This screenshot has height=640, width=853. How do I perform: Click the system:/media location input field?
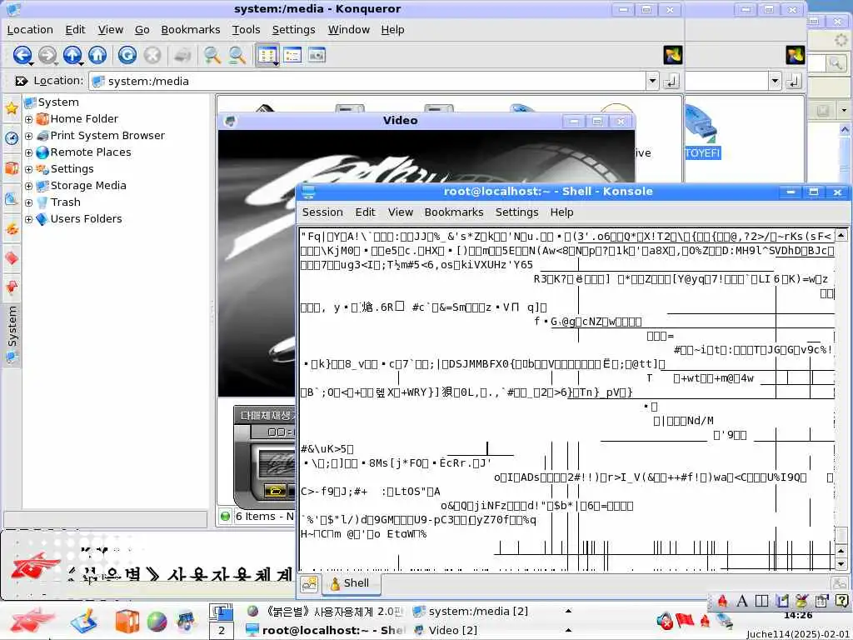[367, 81]
